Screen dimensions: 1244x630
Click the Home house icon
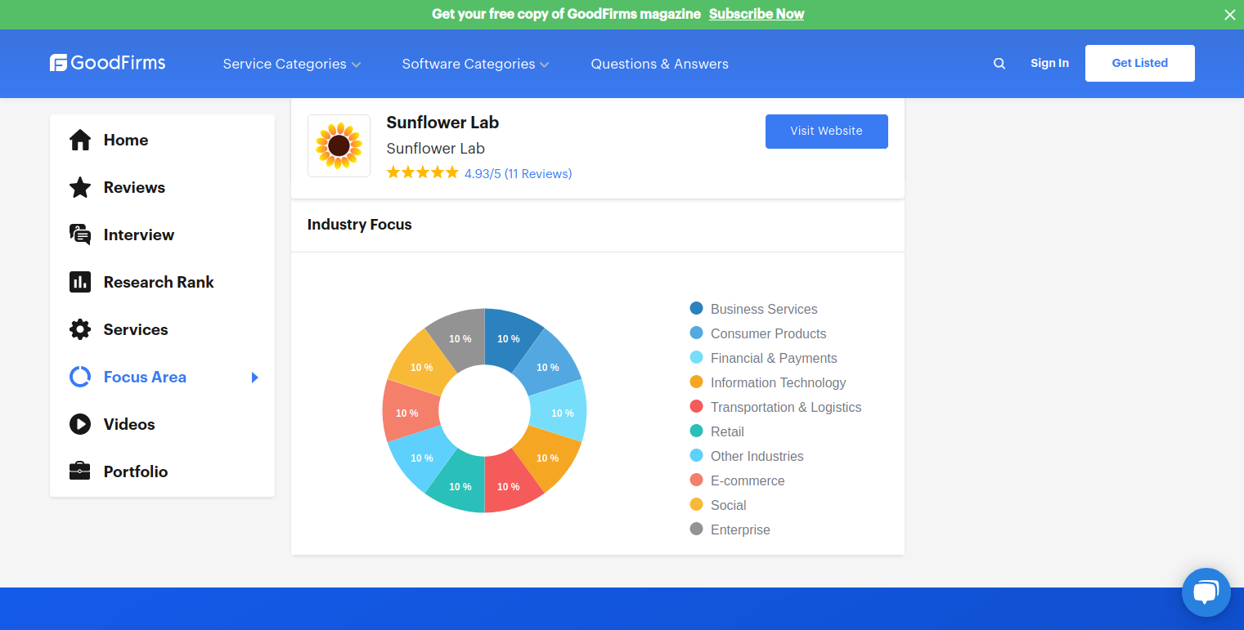pos(80,140)
